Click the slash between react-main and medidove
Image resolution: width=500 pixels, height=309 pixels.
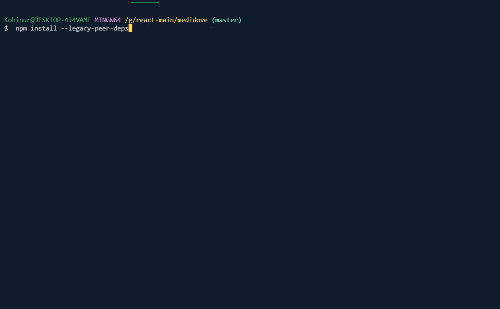click(x=175, y=20)
